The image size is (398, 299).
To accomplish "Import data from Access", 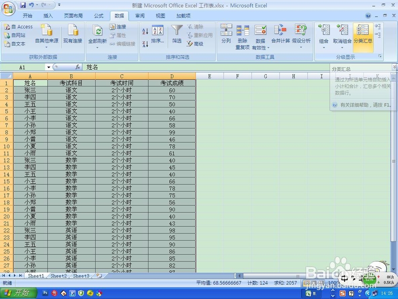I will pos(19,27).
